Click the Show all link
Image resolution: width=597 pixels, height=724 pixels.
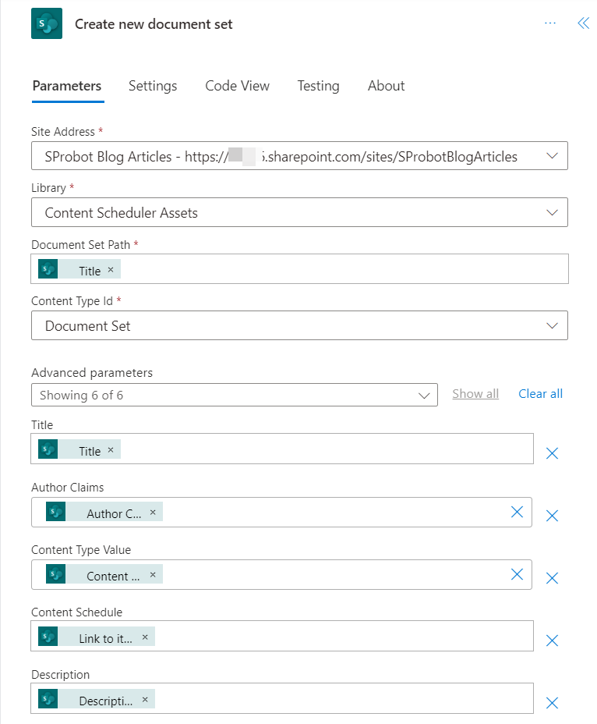pos(475,394)
